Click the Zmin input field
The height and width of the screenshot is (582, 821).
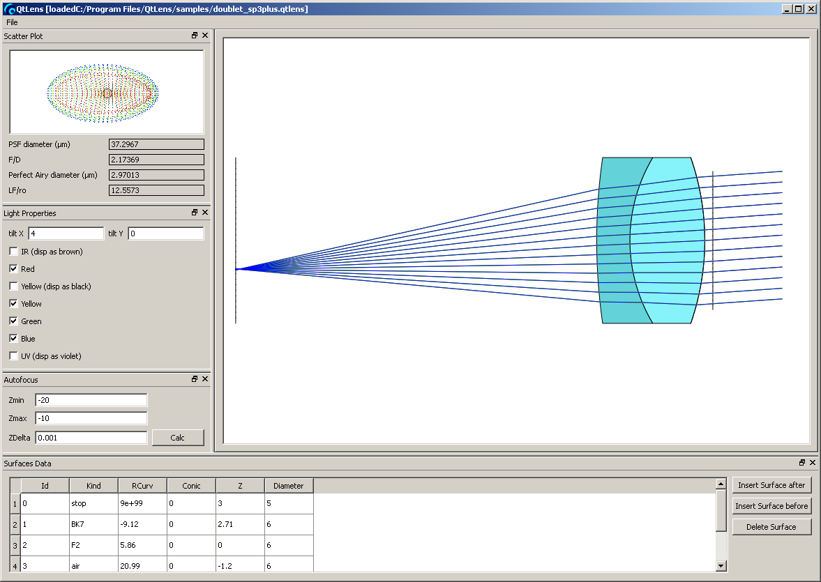[x=91, y=400]
